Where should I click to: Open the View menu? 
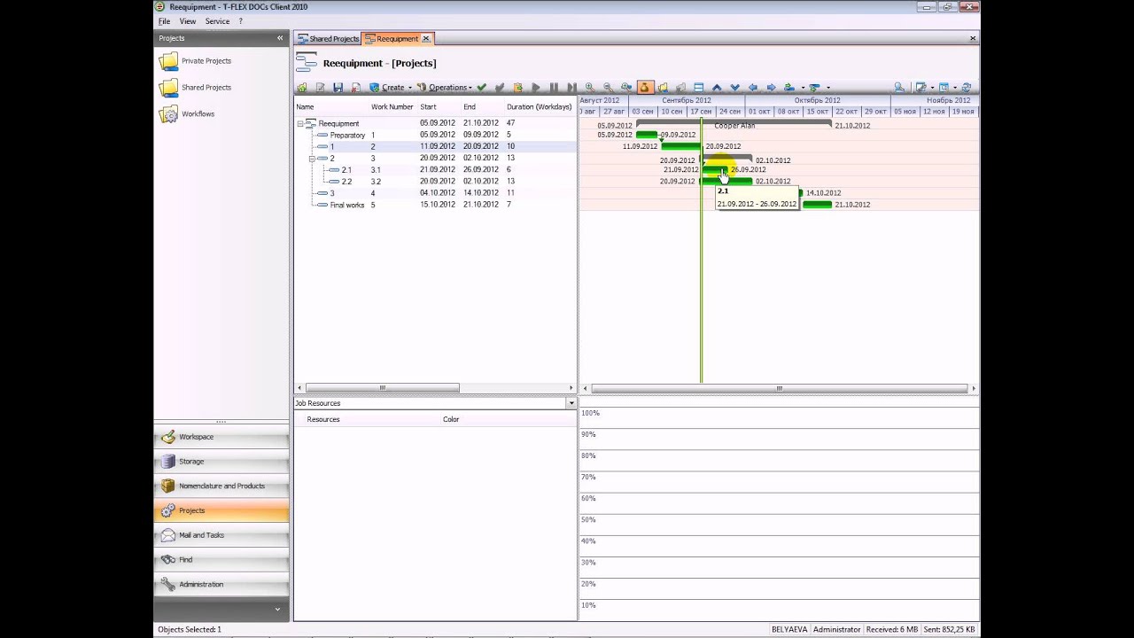pyautogui.click(x=188, y=21)
